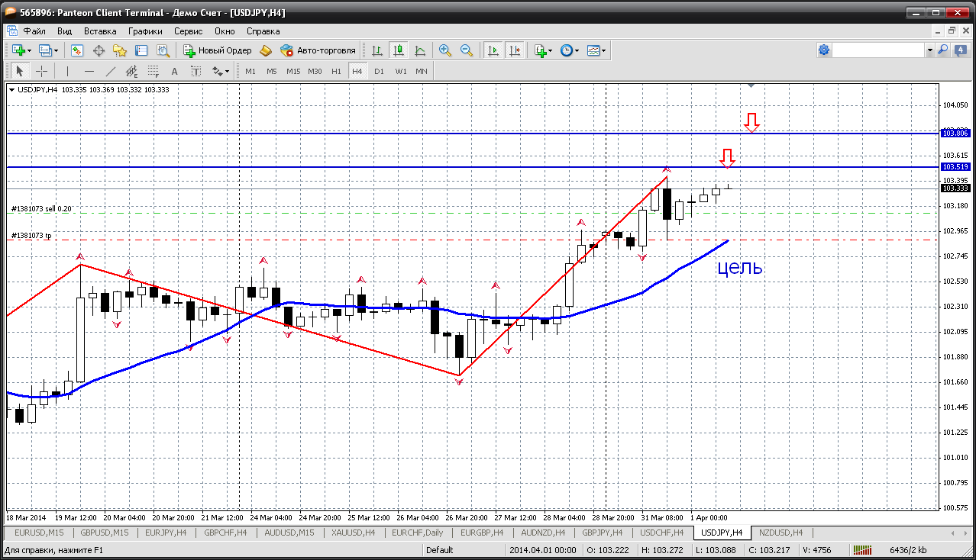Select the MN timeframe
The height and width of the screenshot is (560, 976).
[422, 71]
